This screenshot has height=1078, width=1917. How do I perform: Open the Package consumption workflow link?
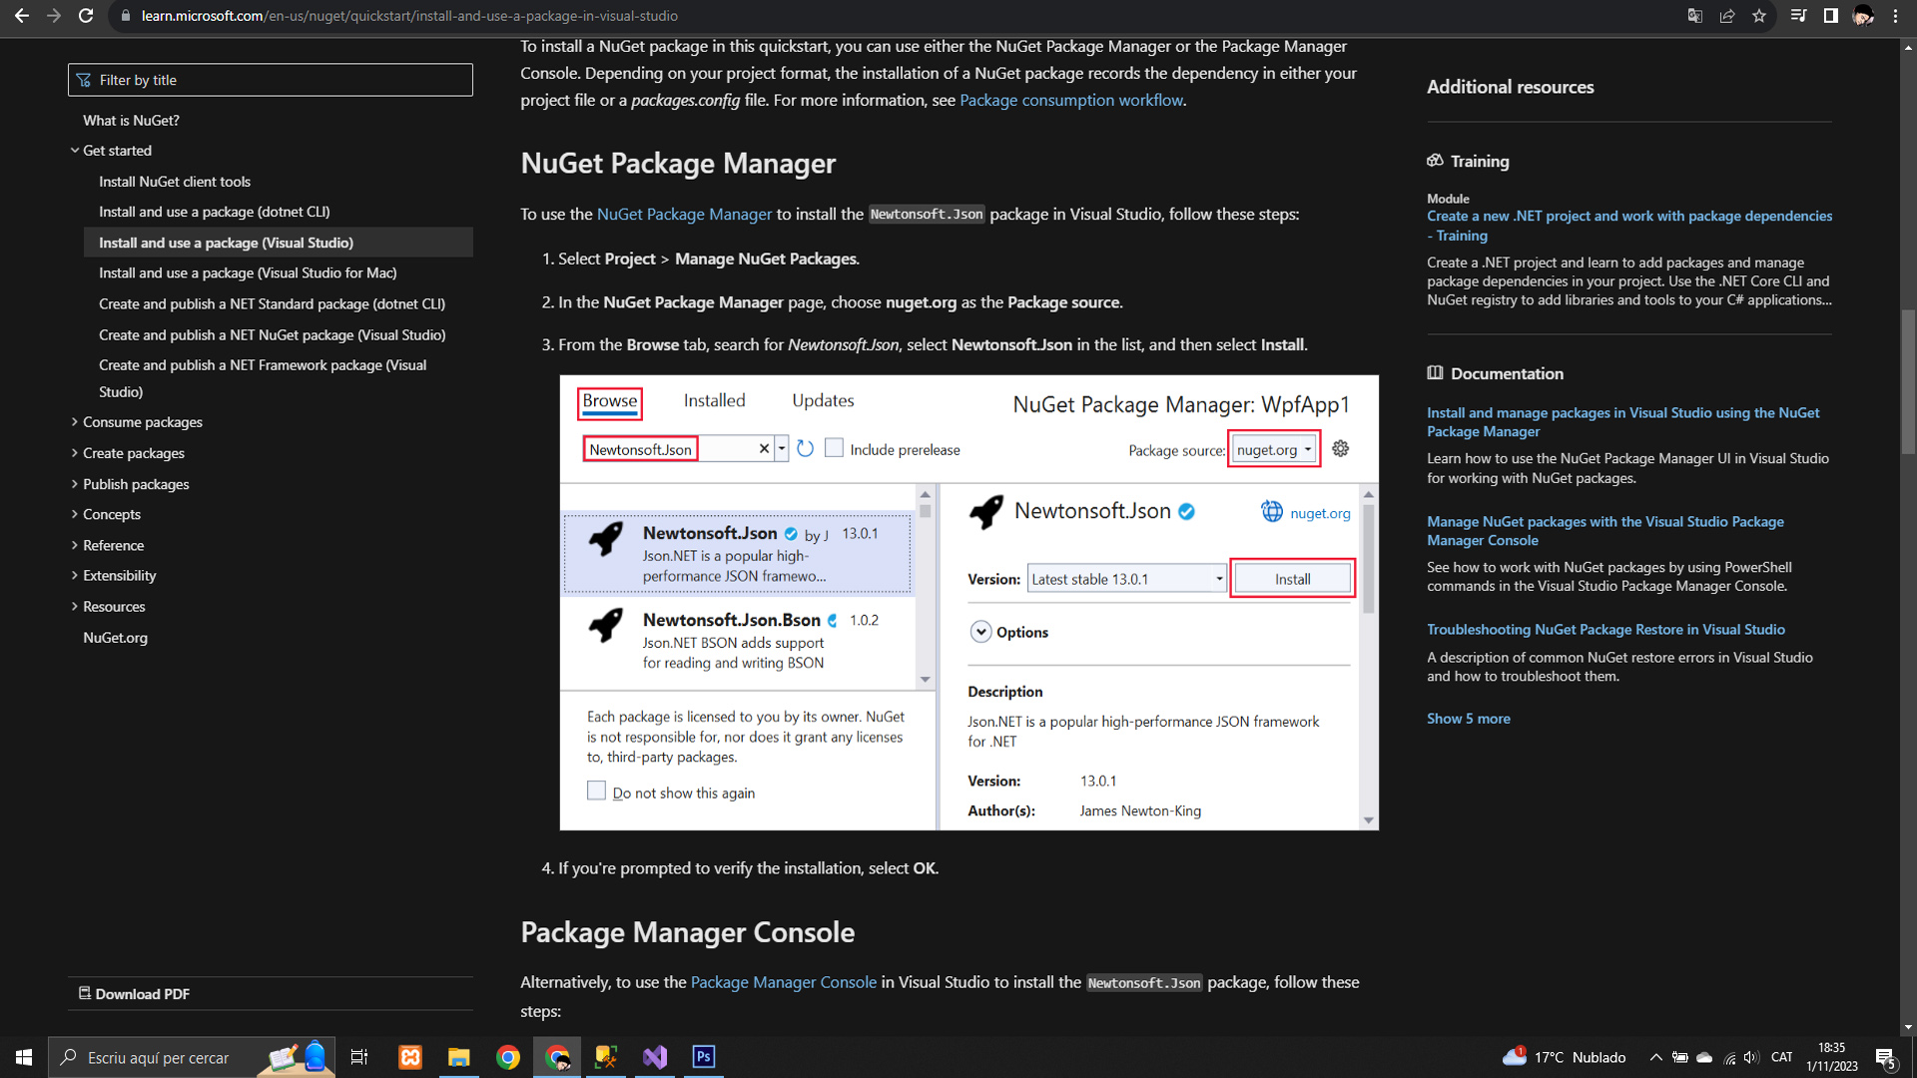pyautogui.click(x=1070, y=100)
